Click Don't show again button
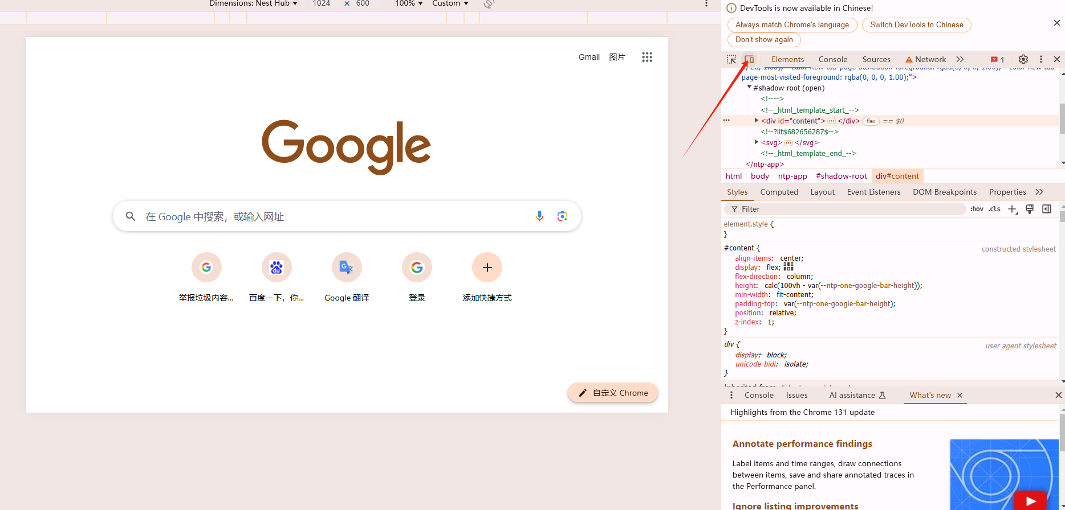The height and width of the screenshot is (510, 1065). click(x=764, y=39)
